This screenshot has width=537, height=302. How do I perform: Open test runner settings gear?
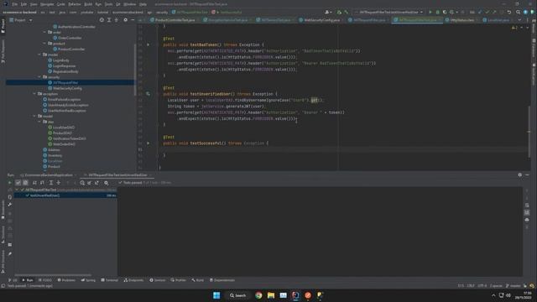107,183
